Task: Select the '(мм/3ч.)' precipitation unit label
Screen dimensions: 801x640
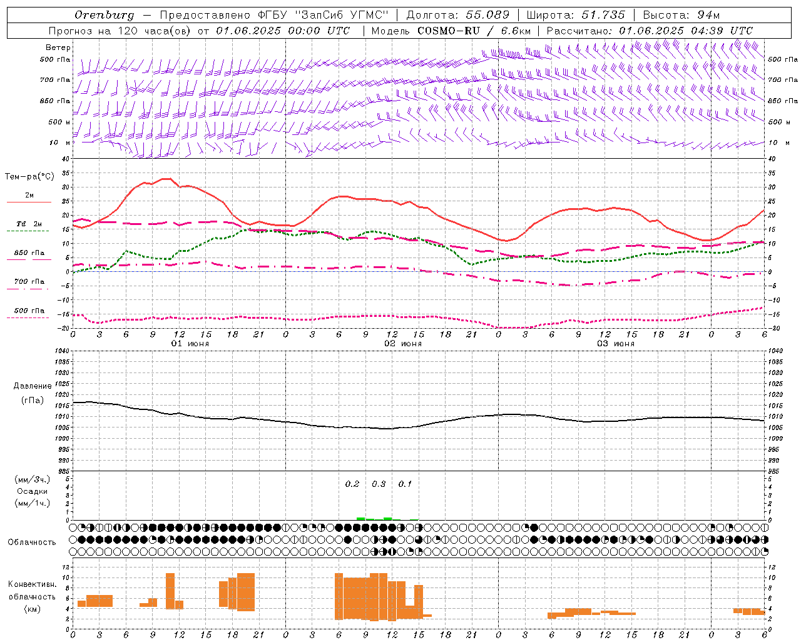Action: click(x=32, y=479)
